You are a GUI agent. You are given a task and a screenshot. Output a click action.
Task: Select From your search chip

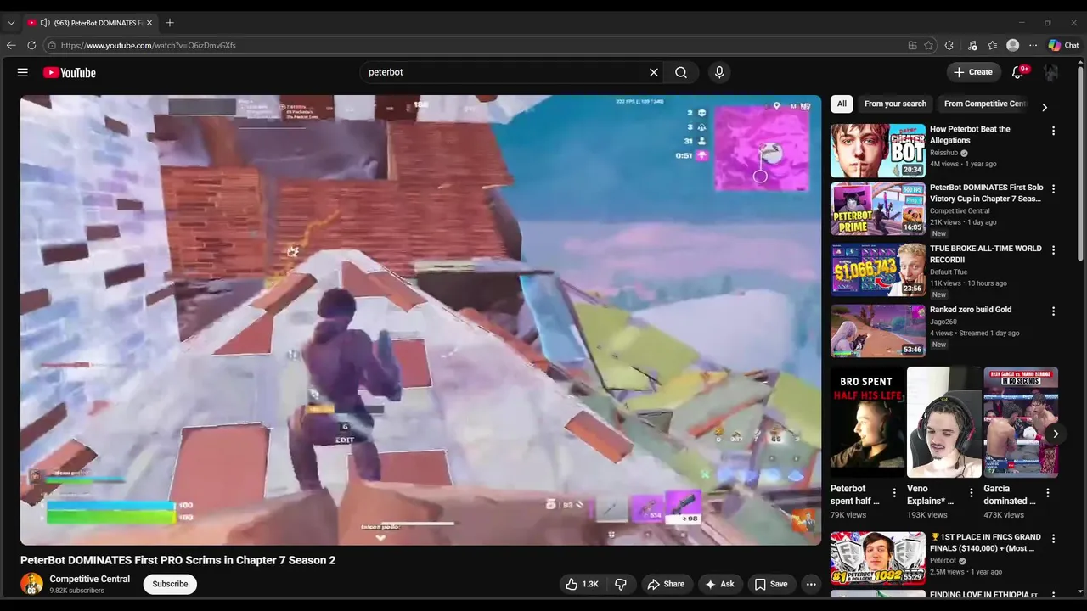(895, 104)
